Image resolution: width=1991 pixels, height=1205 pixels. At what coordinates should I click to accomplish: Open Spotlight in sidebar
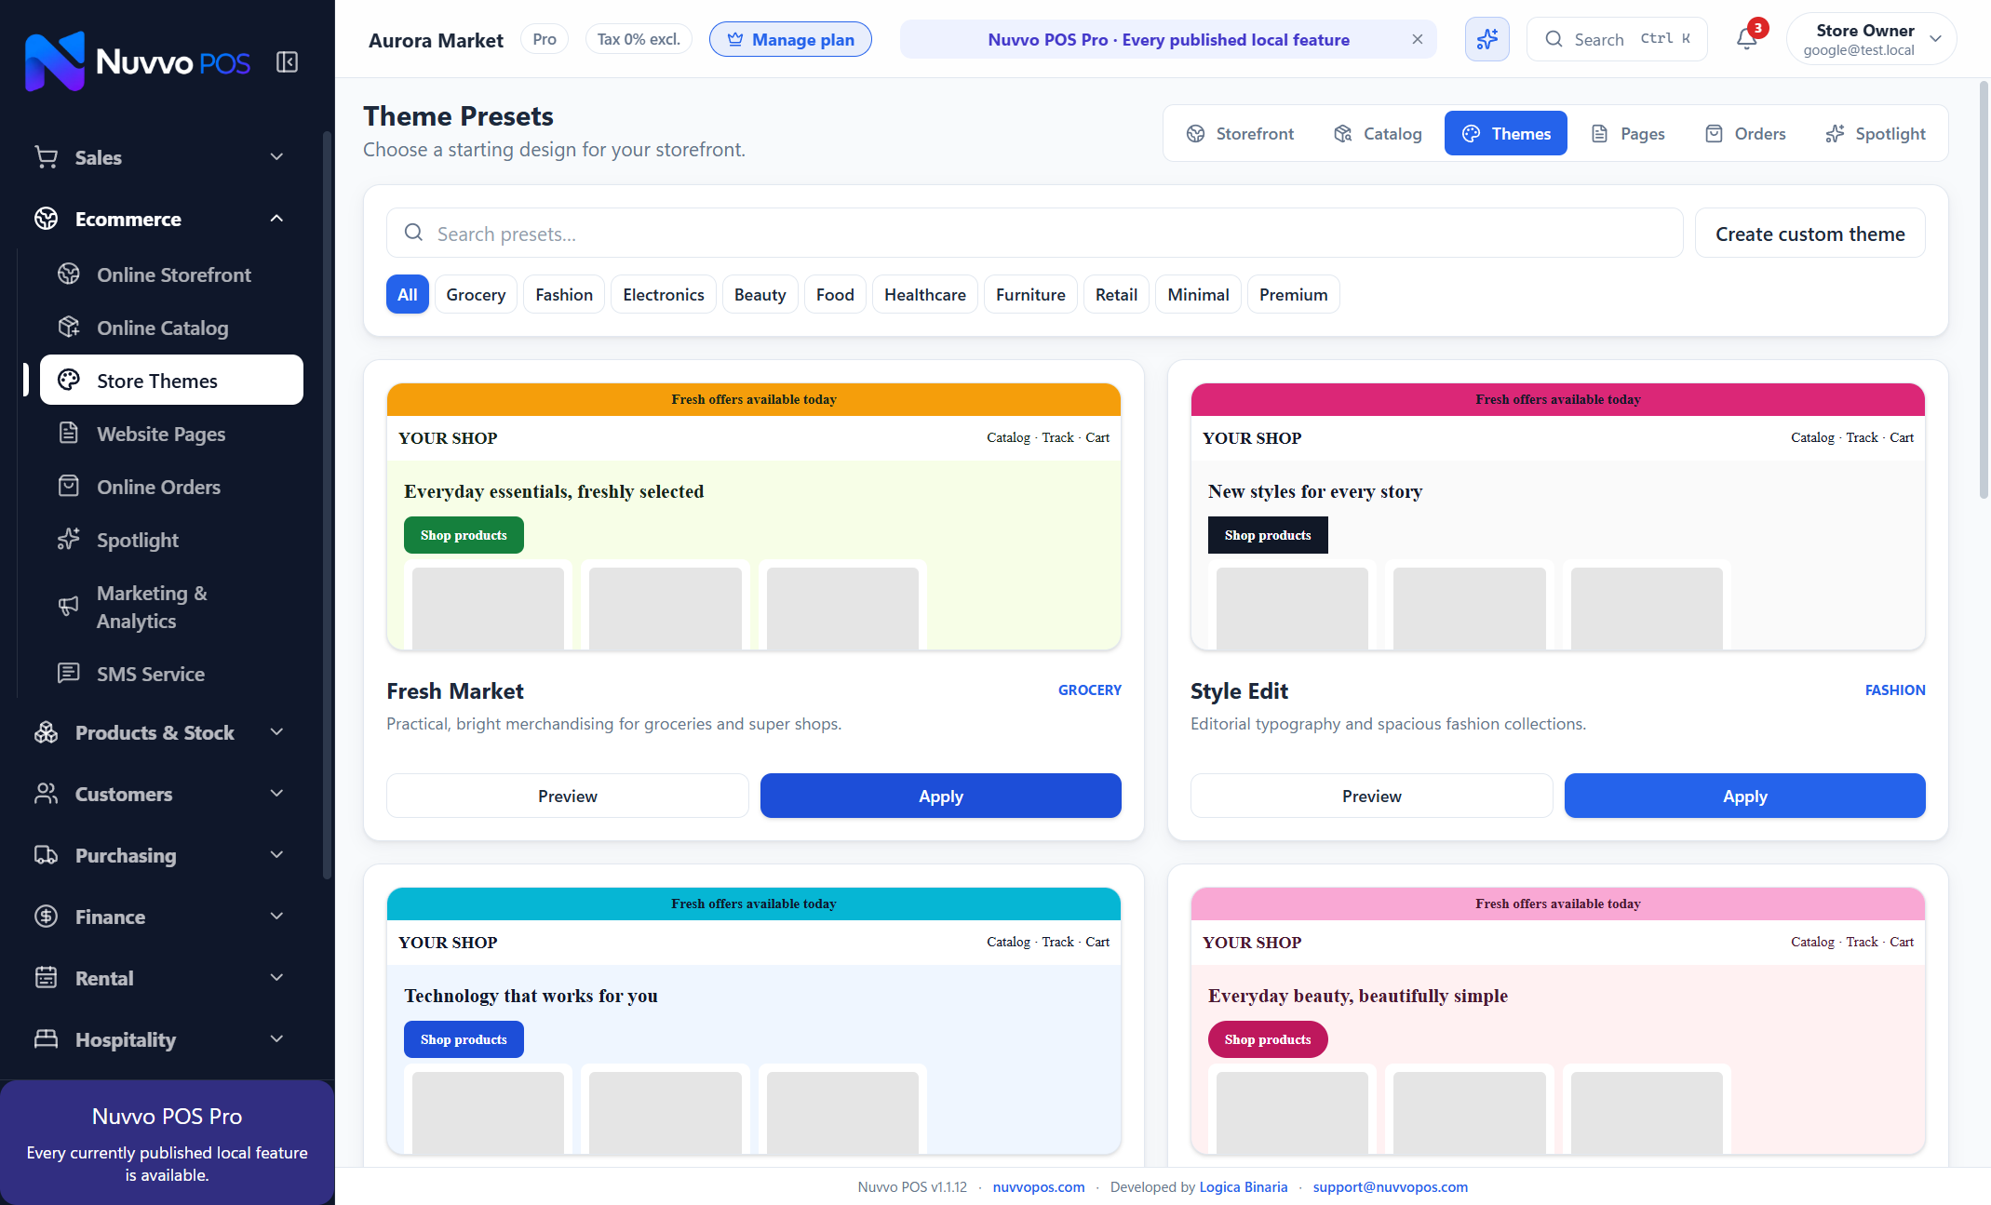172,540
